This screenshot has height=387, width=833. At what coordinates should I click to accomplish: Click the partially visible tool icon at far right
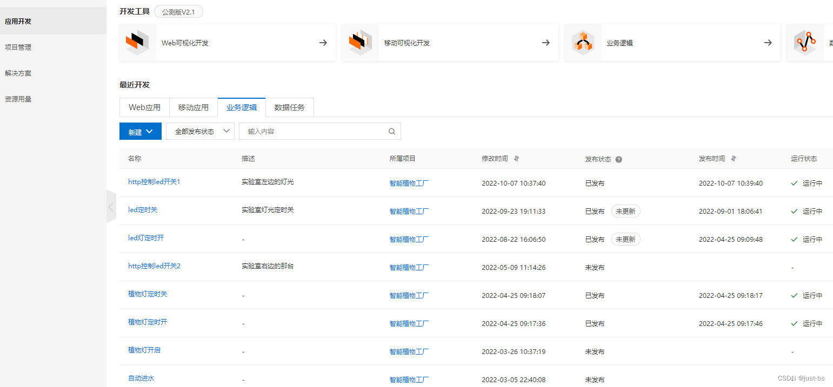pyautogui.click(x=806, y=42)
